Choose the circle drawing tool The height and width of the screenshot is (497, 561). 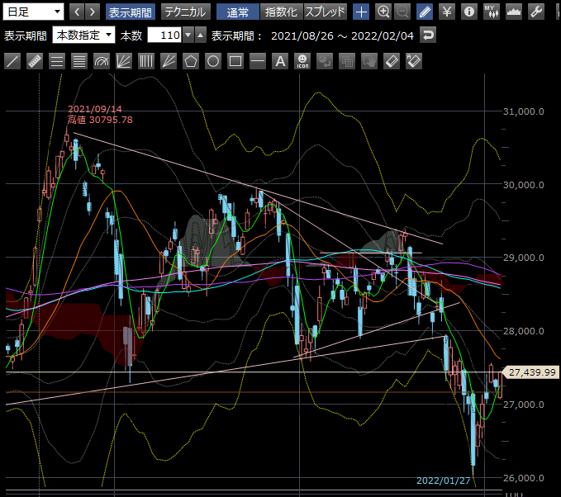(x=213, y=61)
